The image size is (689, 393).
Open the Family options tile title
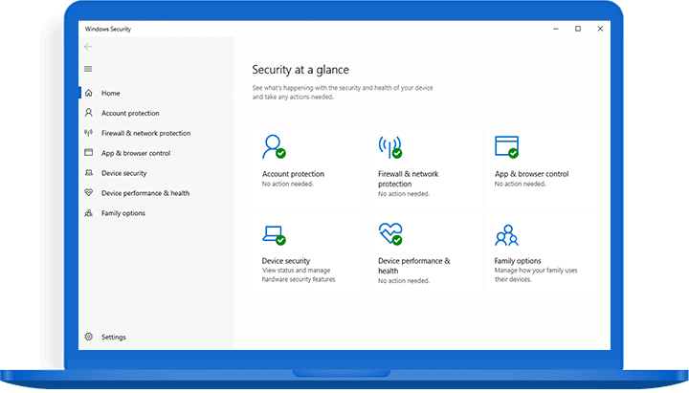(x=518, y=261)
